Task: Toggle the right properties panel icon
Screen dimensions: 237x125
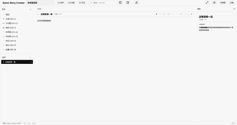Action: (128, 2)
